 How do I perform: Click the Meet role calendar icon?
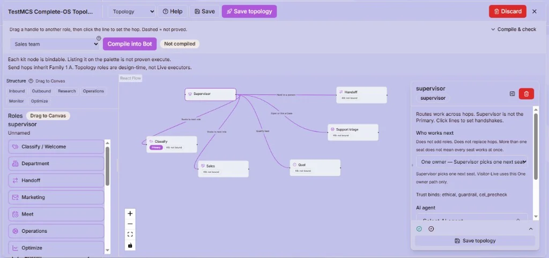[x=15, y=214]
